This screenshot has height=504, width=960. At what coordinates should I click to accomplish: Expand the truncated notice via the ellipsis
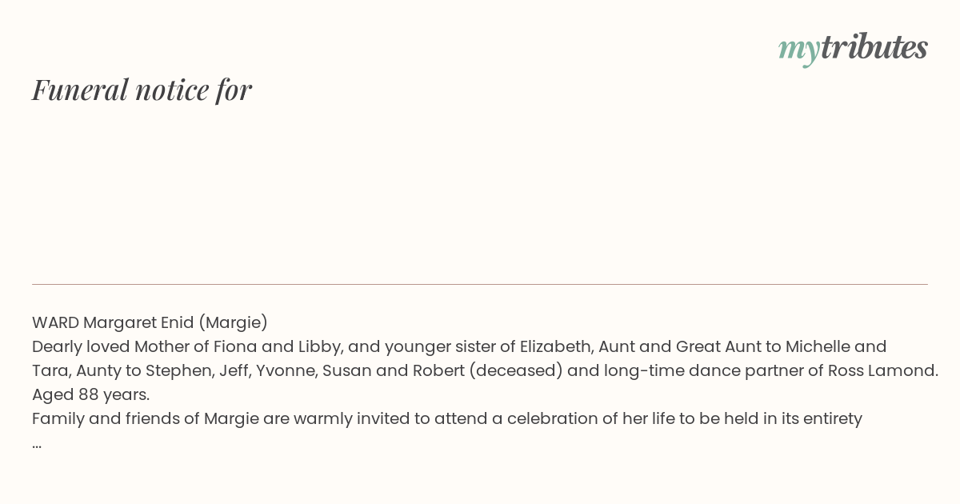pos(37,443)
